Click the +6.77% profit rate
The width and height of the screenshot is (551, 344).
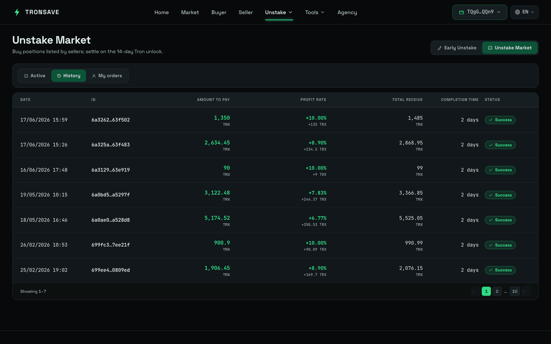coord(318,218)
